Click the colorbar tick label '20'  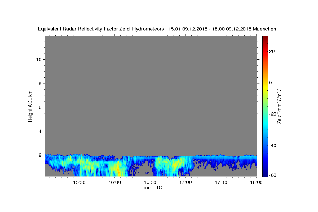(x=272, y=51)
